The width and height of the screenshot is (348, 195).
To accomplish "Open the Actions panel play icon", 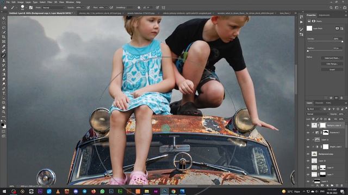I will point(301,22).
